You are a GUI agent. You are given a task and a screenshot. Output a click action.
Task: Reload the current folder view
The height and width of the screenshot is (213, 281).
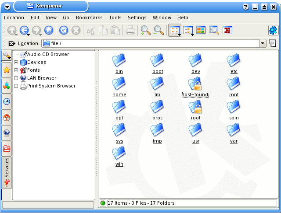coord(64,30)
